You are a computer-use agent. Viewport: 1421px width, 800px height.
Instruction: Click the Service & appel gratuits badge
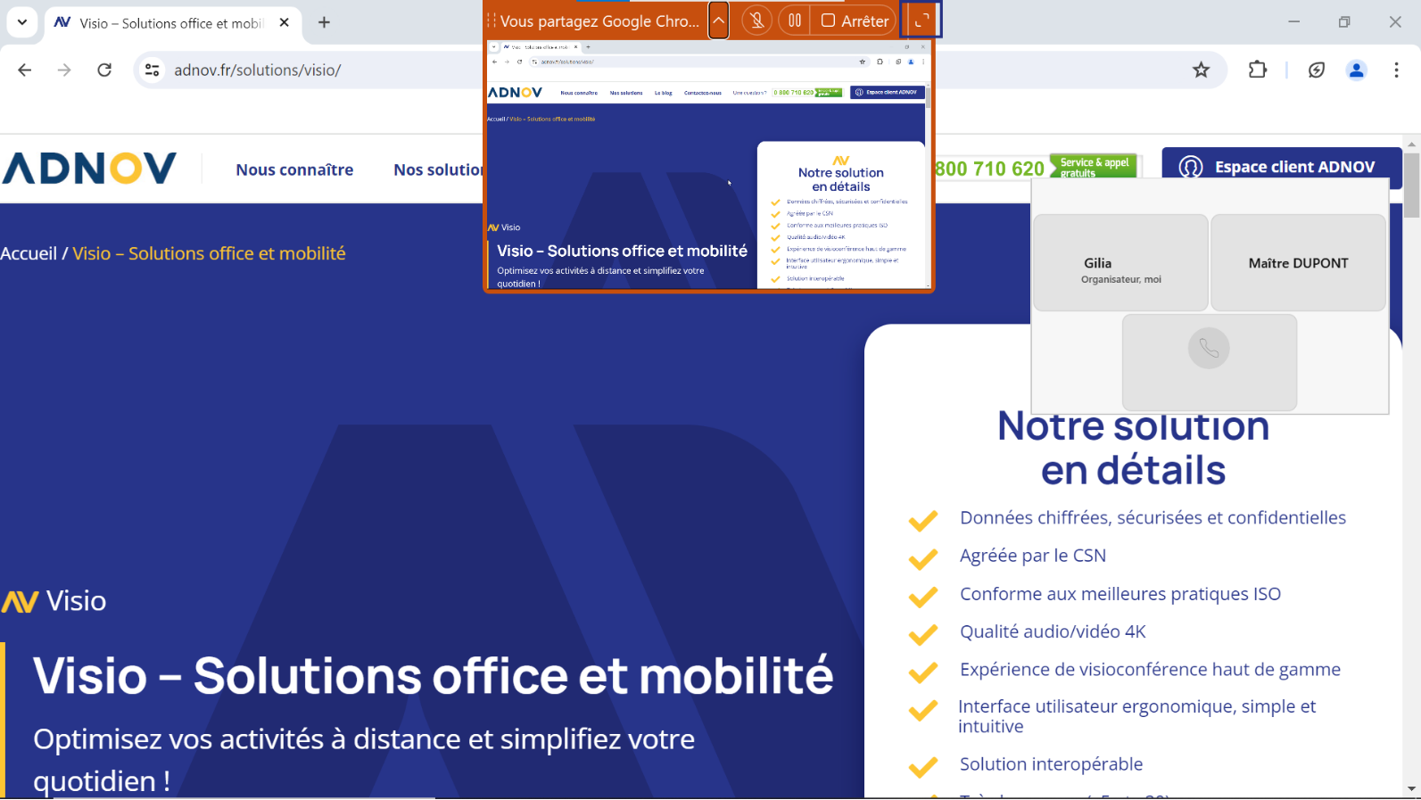coord(1094,167)
